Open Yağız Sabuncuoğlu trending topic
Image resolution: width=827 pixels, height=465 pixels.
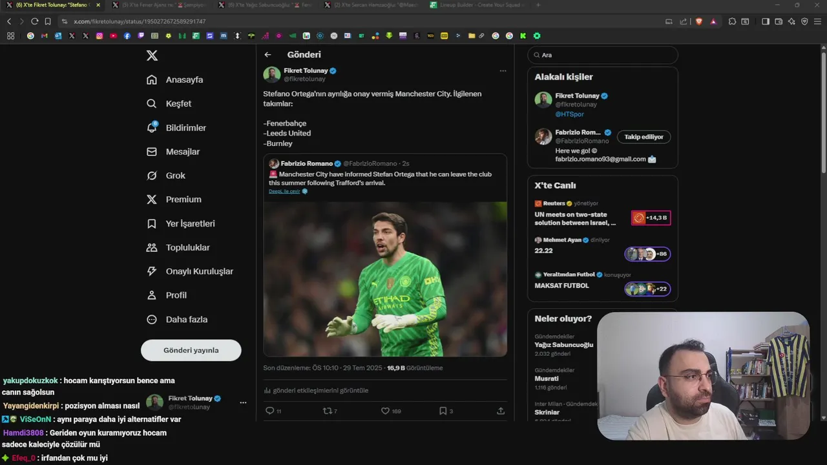coord(564,345)
